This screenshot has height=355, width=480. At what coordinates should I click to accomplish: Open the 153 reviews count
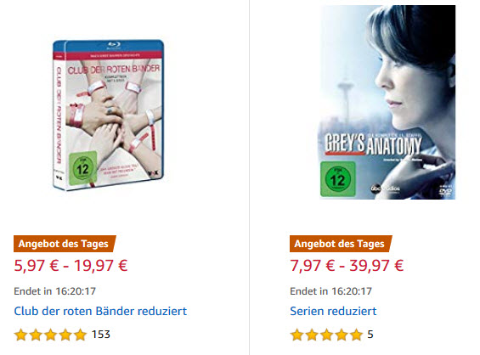(101, 334)
